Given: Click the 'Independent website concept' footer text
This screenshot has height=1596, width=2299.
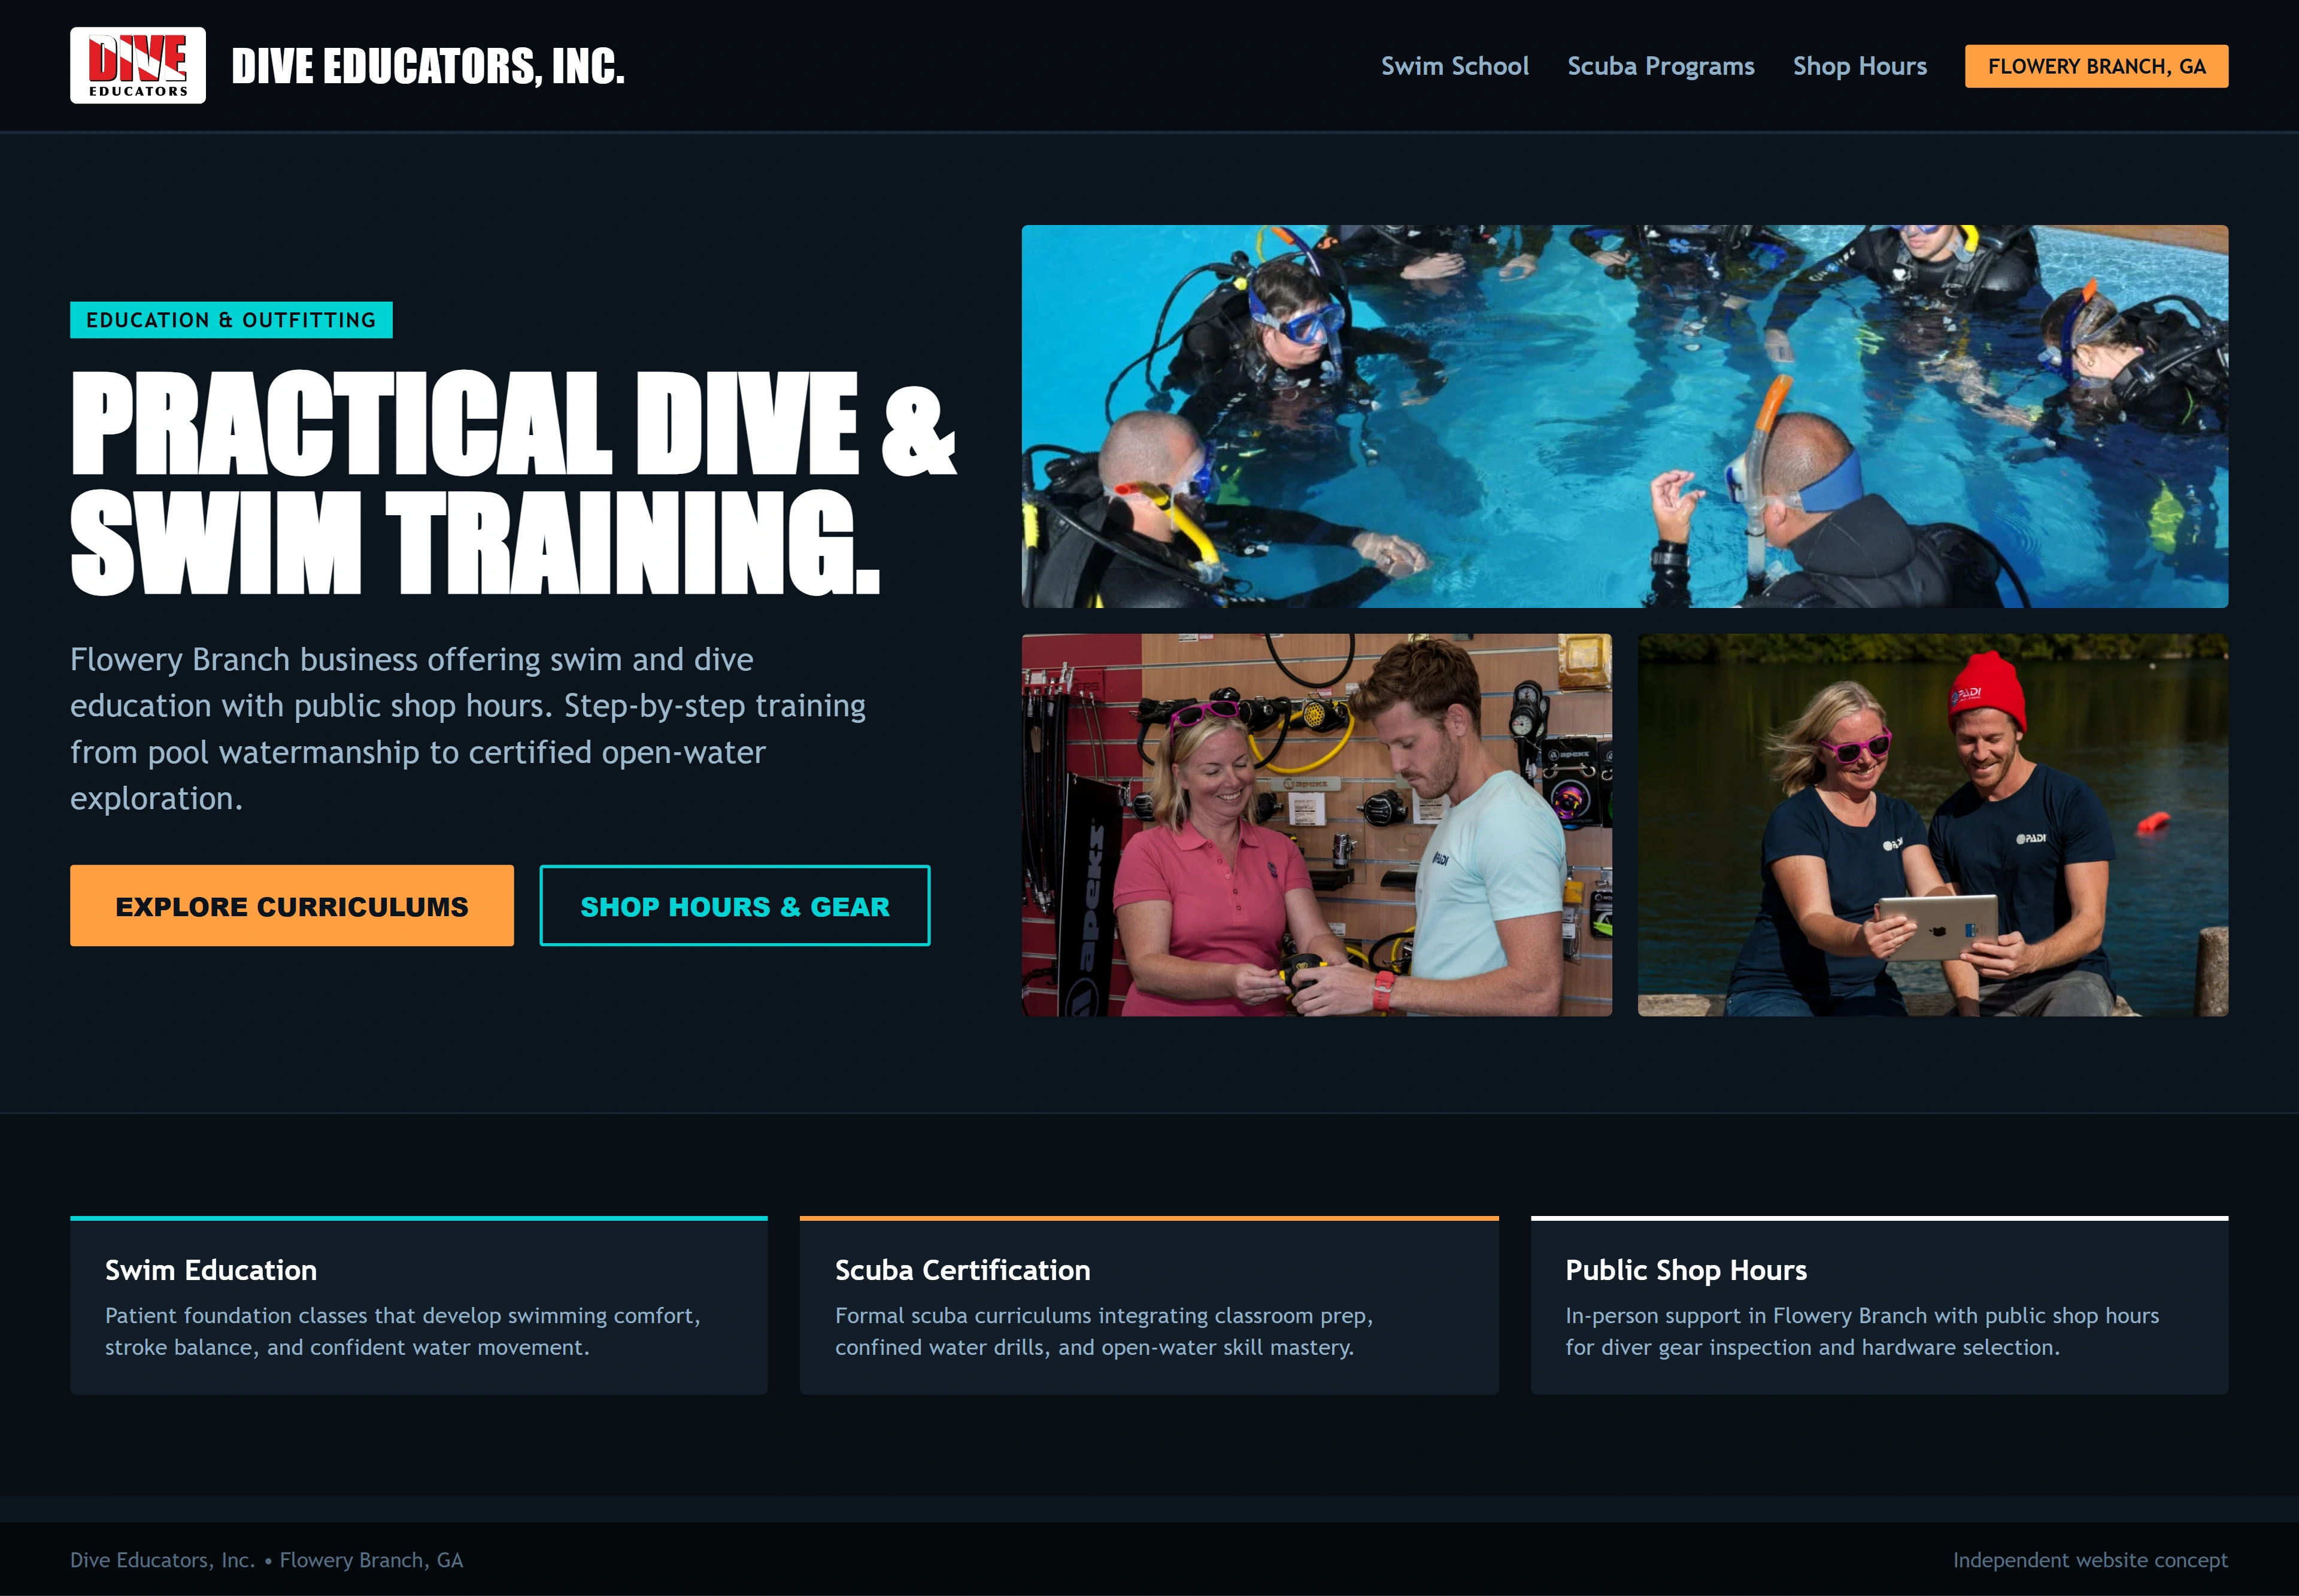Looking at the screenshot, I should (2090, 1560).
